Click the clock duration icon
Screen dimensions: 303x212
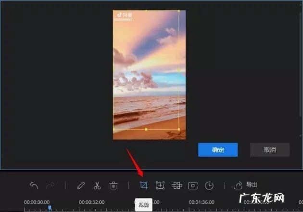pyautogui.click(x=209, y=185)
